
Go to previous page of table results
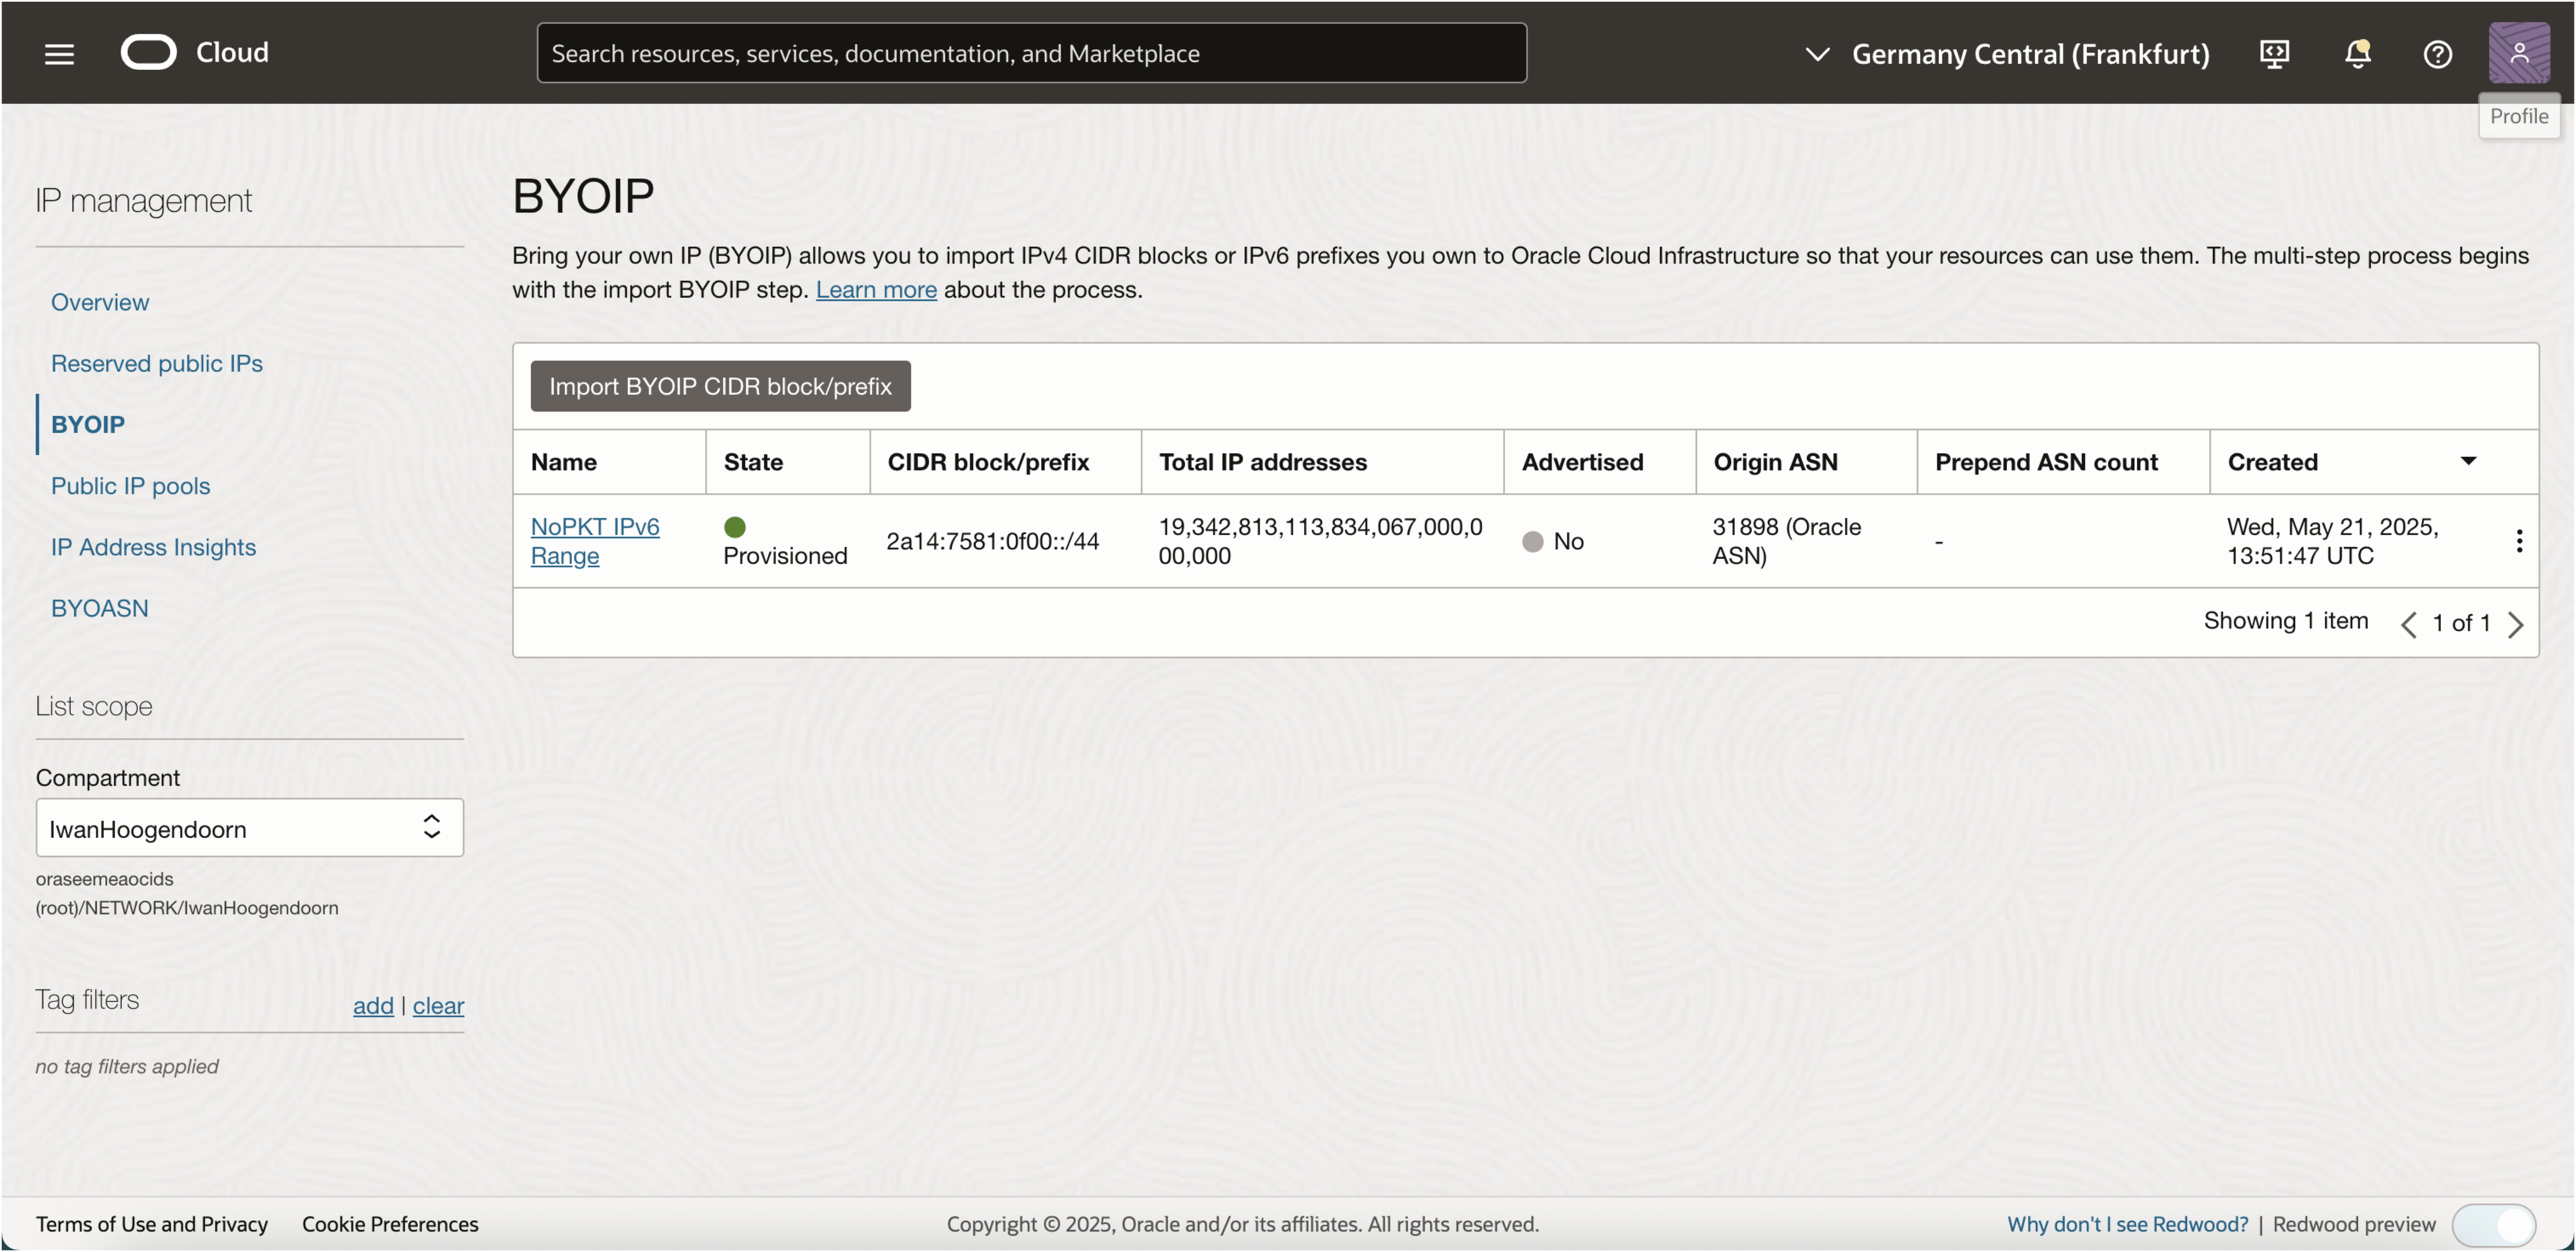(2408, 624)
